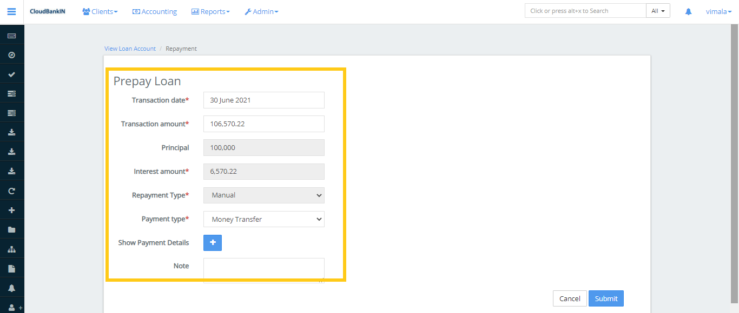Screen dimensions: 739x313
Task: Click the refresh icon in the sidebar
Action: pos(12,190)
